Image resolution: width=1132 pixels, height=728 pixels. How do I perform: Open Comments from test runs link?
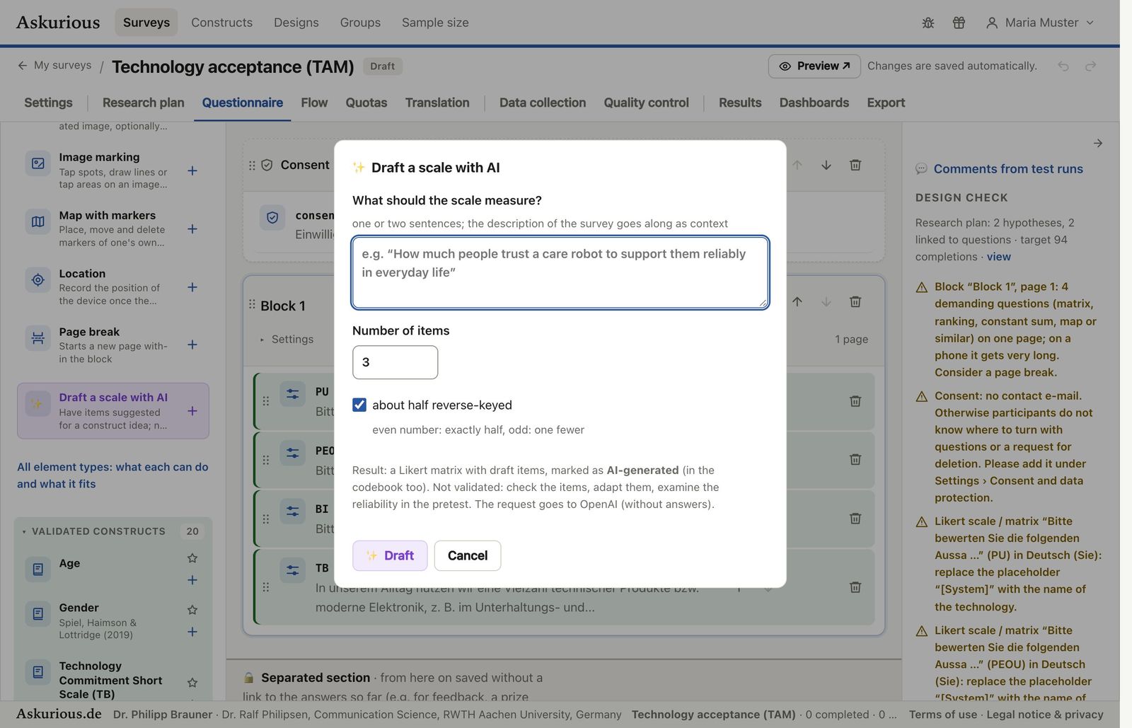1008,169
